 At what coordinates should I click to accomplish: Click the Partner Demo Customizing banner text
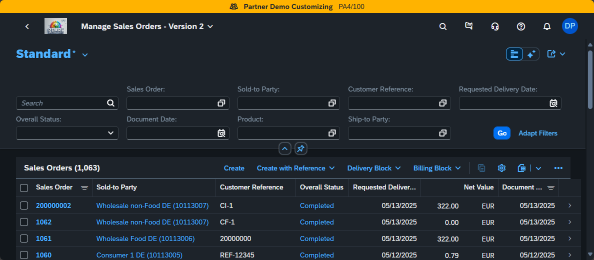point(288,6)
